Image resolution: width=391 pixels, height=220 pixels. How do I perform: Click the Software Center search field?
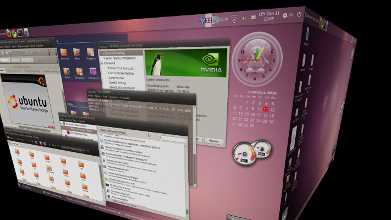(172, 139)
